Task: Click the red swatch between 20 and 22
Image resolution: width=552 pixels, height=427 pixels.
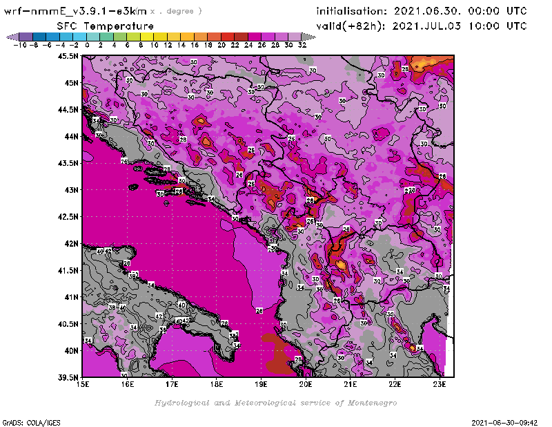Action: coord(228,37)
